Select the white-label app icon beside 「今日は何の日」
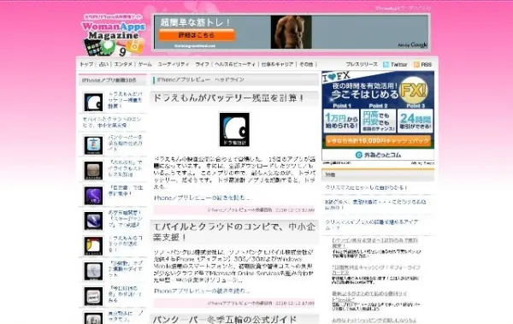The image size is (513, 324). point(93,296)
